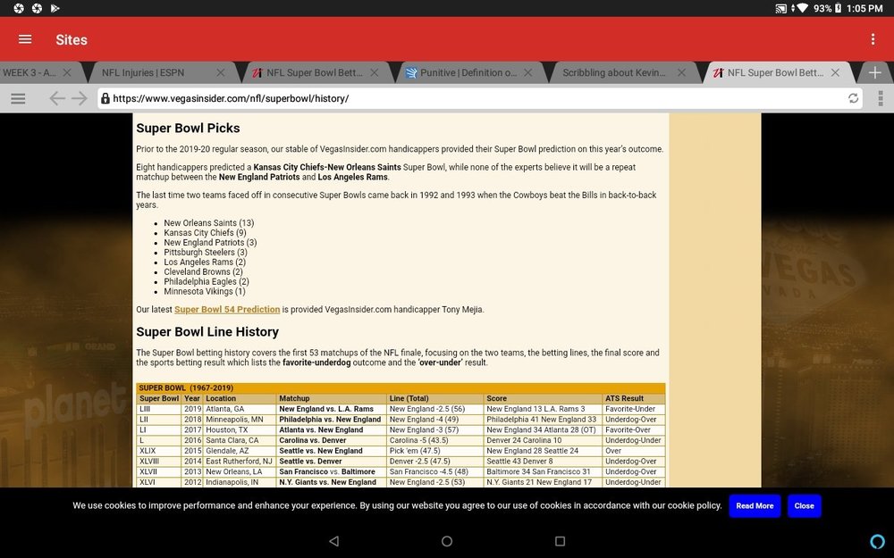View site security lock info
The width and height of the screenshot is (894, 558).
tap(105, 98)
